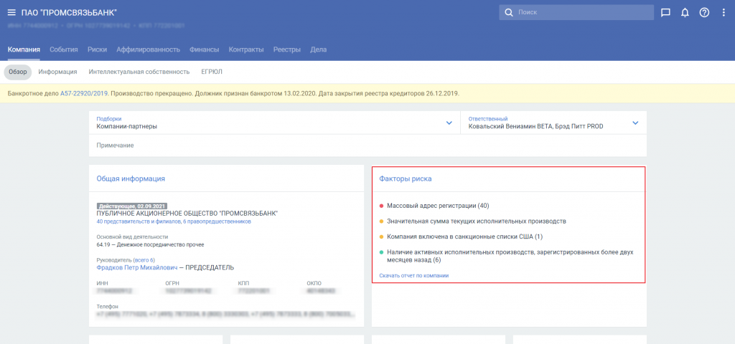
Task: Open the Факторы риска heading link
Action: click(x=406, y=178)
